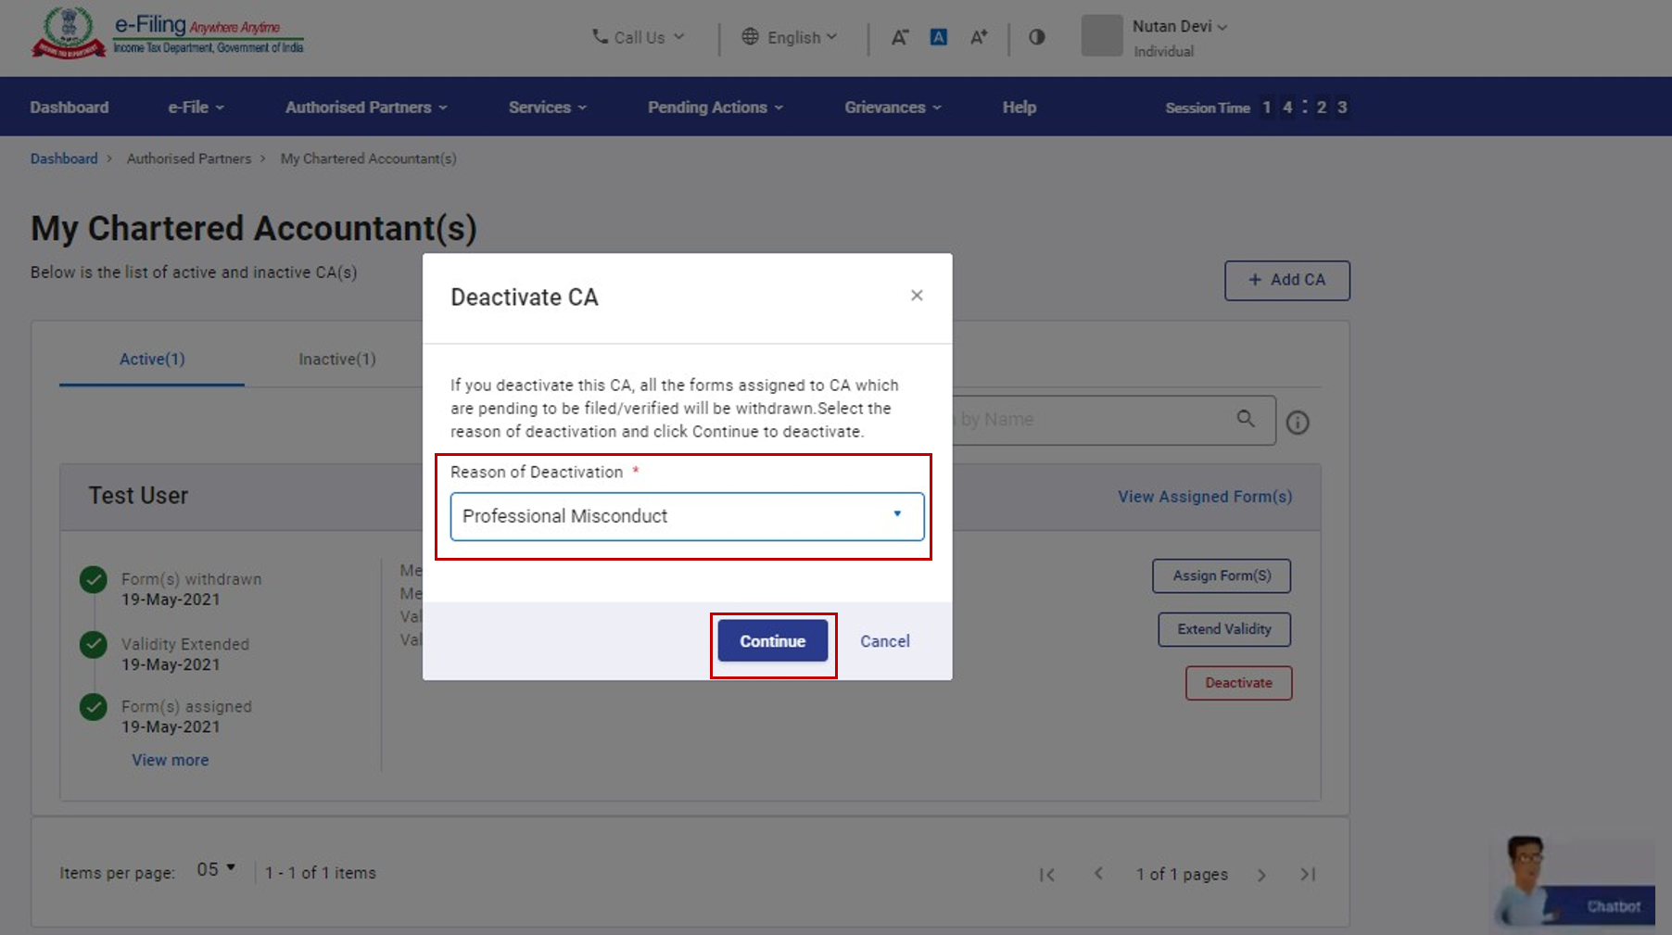The width and height of the screenshot is (1672, 935).
Task: Click the info icon beside search
Action: tap(1298, 423)
